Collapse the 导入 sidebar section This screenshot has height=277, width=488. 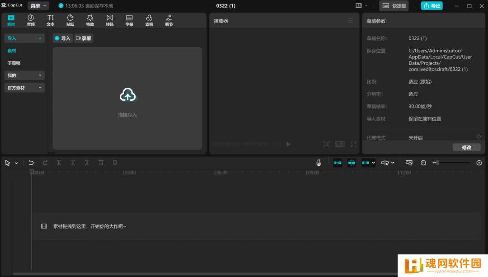[x=24, y=38]
